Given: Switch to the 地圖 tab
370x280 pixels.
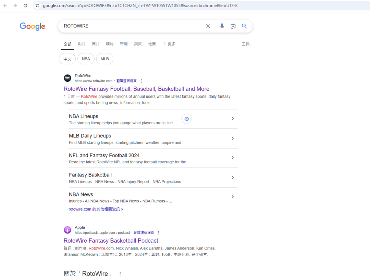Looking at the screenshot, I should (152, 44).
